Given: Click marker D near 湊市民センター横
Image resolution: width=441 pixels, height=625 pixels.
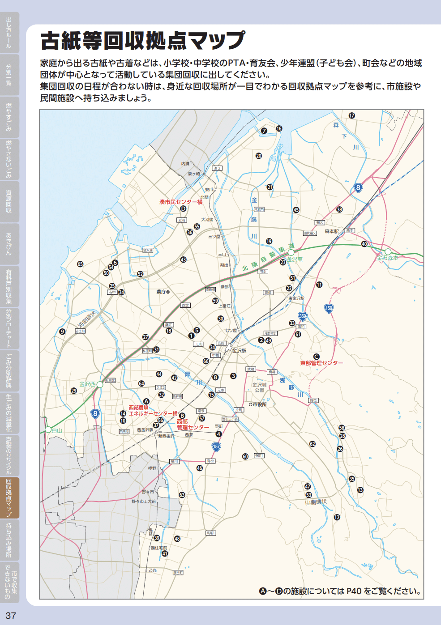Looking at the screenshot, I should [x=183, y=208].
